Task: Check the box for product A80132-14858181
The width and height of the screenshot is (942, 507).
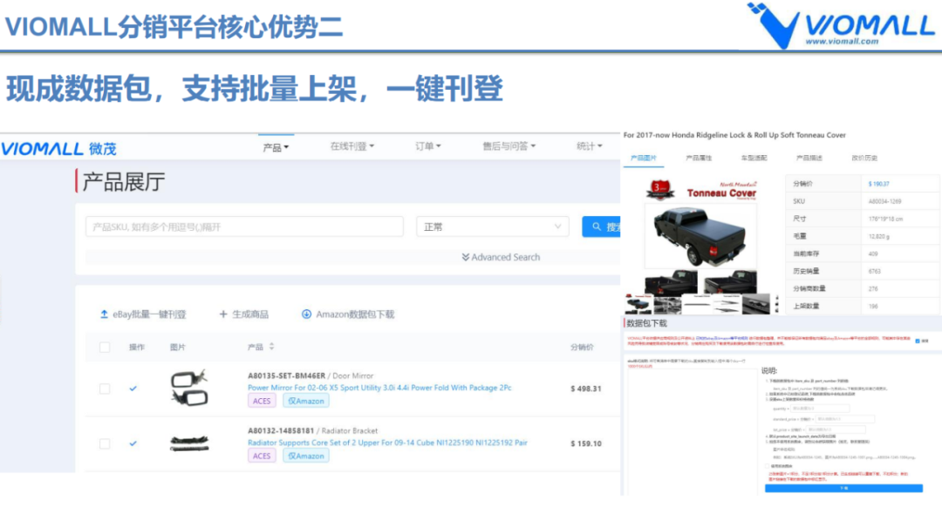Action: click(x=104, y=444)
